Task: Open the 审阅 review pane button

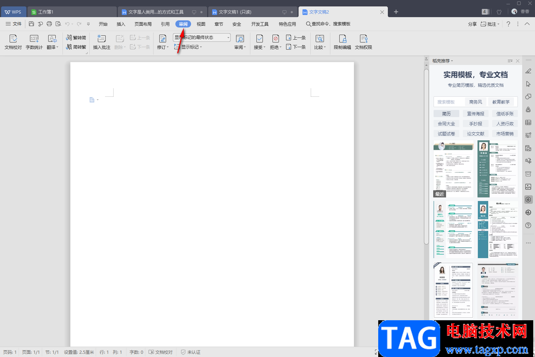Action: point(240,42)
